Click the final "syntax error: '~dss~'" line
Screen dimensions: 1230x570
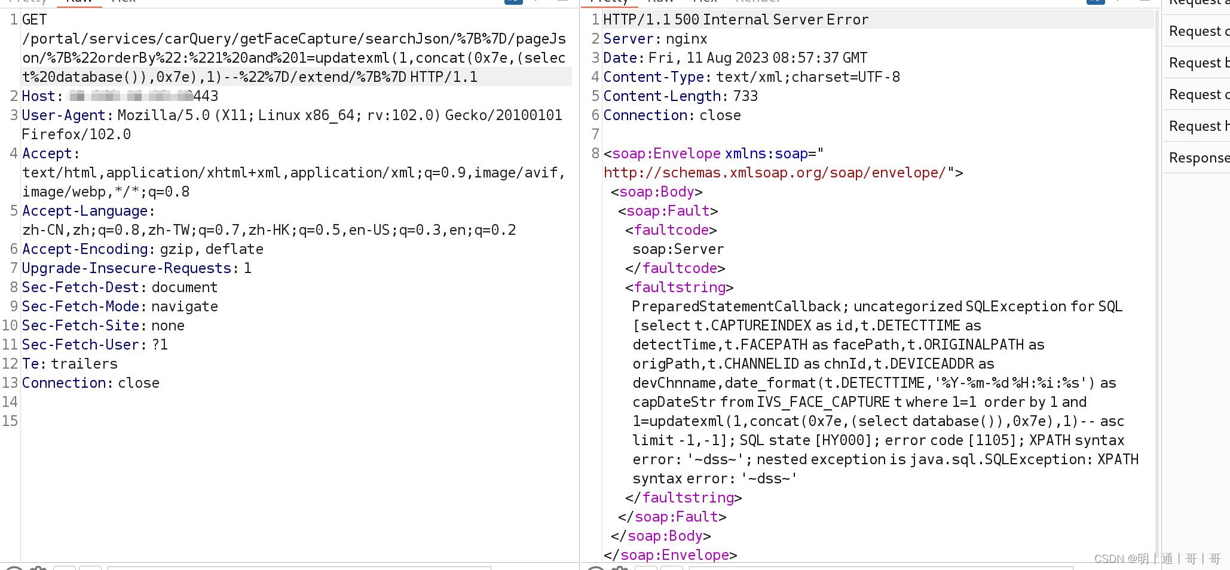point(715,479)
